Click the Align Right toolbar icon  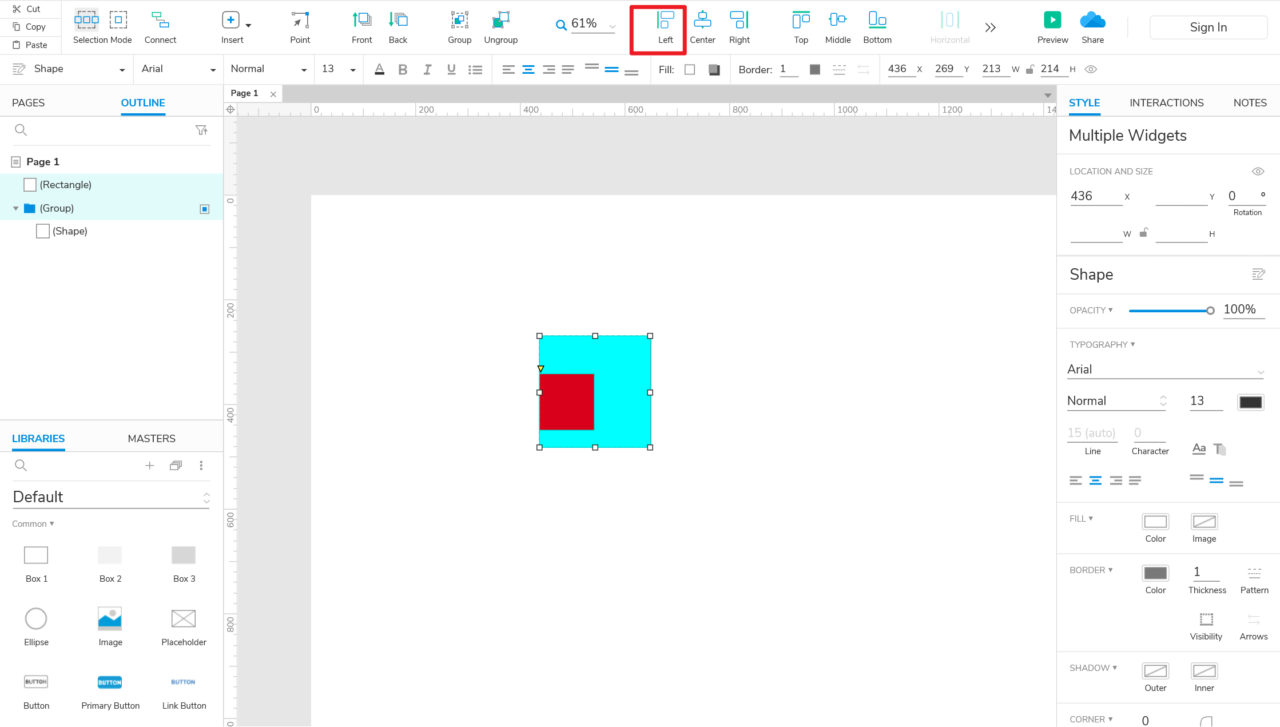coord(739,21)
